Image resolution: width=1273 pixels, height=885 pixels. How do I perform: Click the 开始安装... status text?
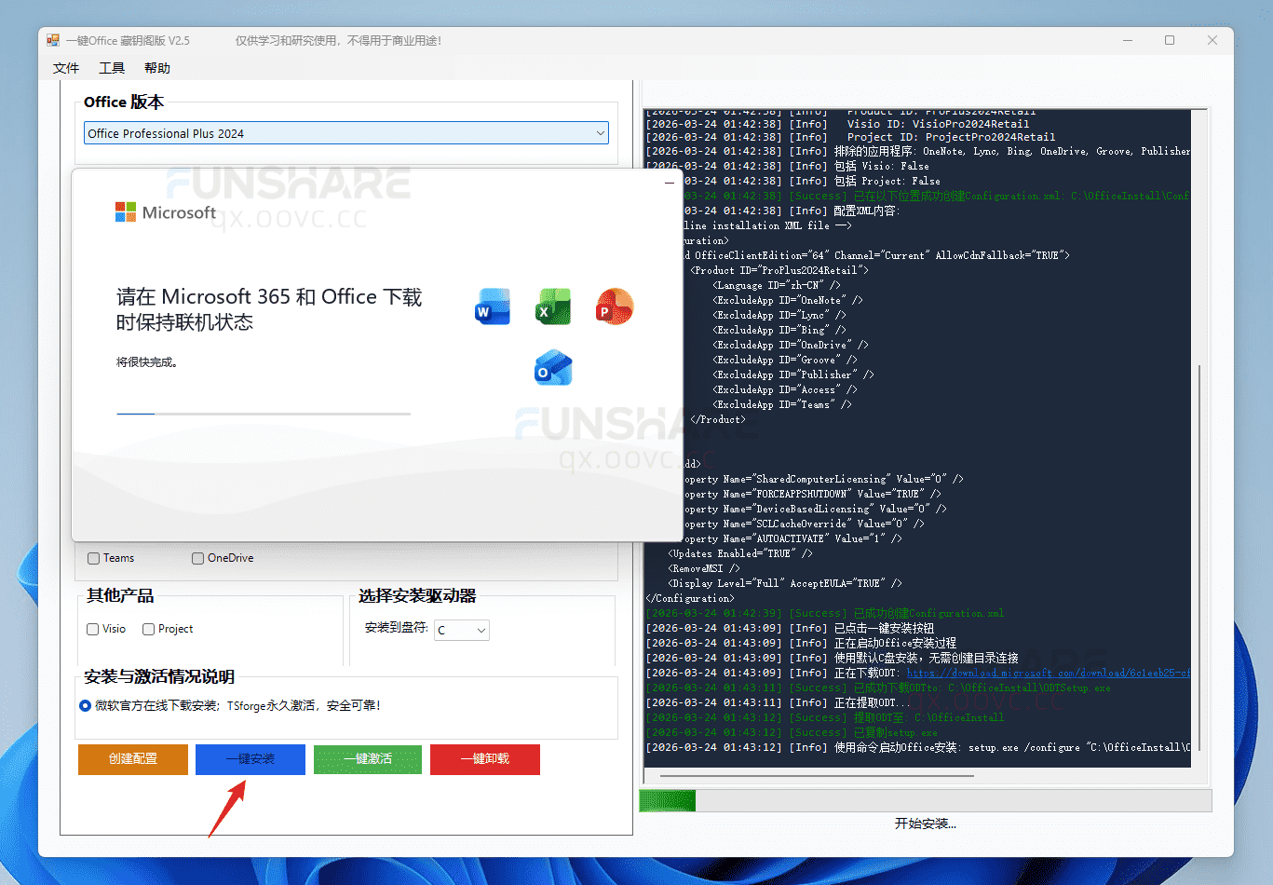tap(926, 824)
